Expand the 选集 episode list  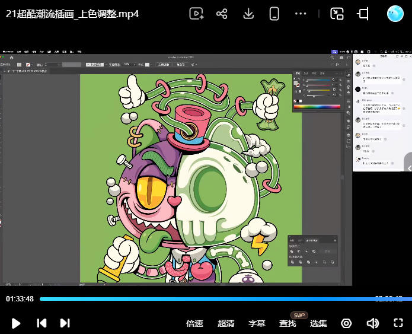tap(318, 323)
